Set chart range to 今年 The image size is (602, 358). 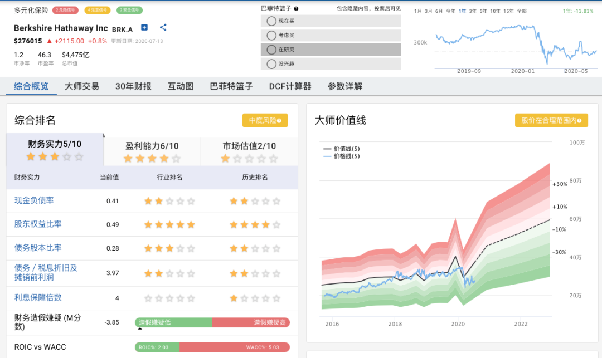[450, 11]
